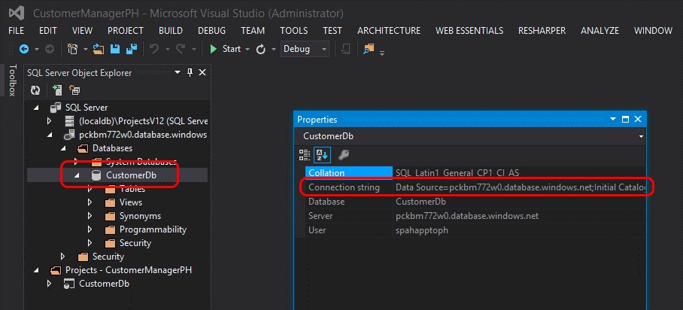Open the Toolbox side tab
Screen dimensions: 683x310
coord(12,81)
